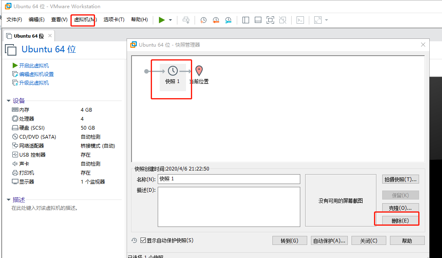Screen dimensions: 442x258
Task: Click the 克隆(O)... button
Action: tap(401, 208)
